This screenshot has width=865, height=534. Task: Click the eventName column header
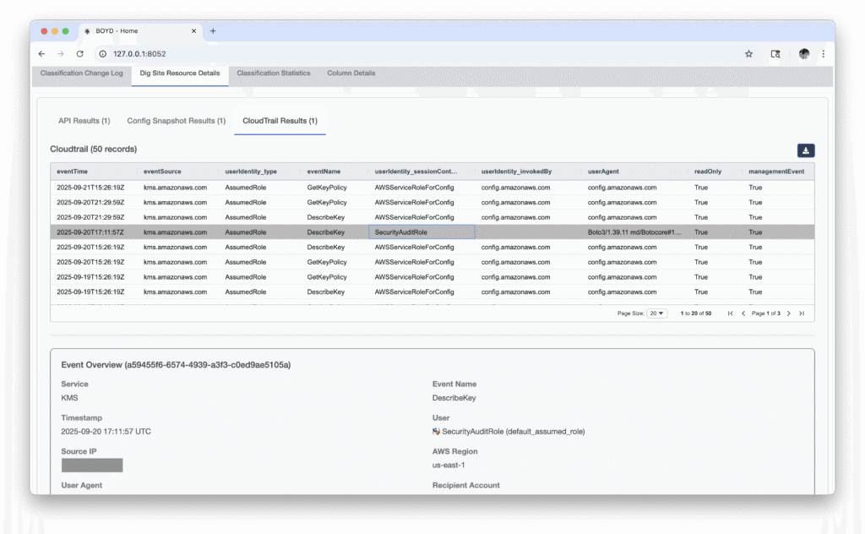pos(324,172)
